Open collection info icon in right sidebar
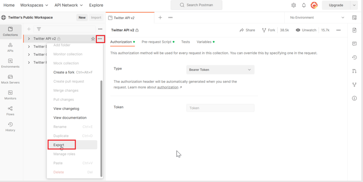Screen dimensions: 363x182 (x=354, y=98)
